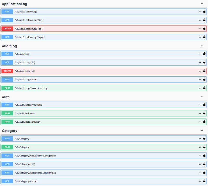Click the DELETE badge for /v1/ApplicationLog/{id}
208x186 pixels.
click(x=7, y=29)
